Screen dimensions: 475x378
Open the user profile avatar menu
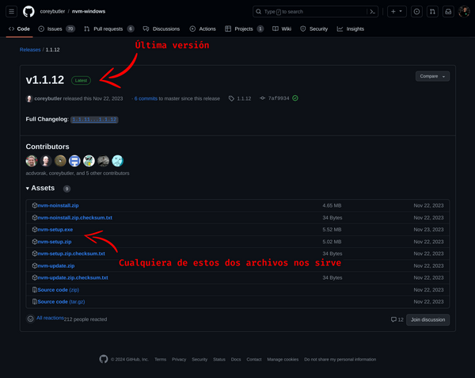point(463,11)
